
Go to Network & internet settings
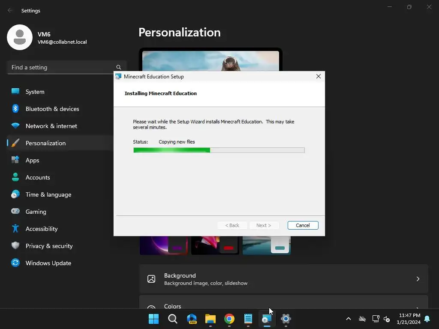tap(60, 126)
